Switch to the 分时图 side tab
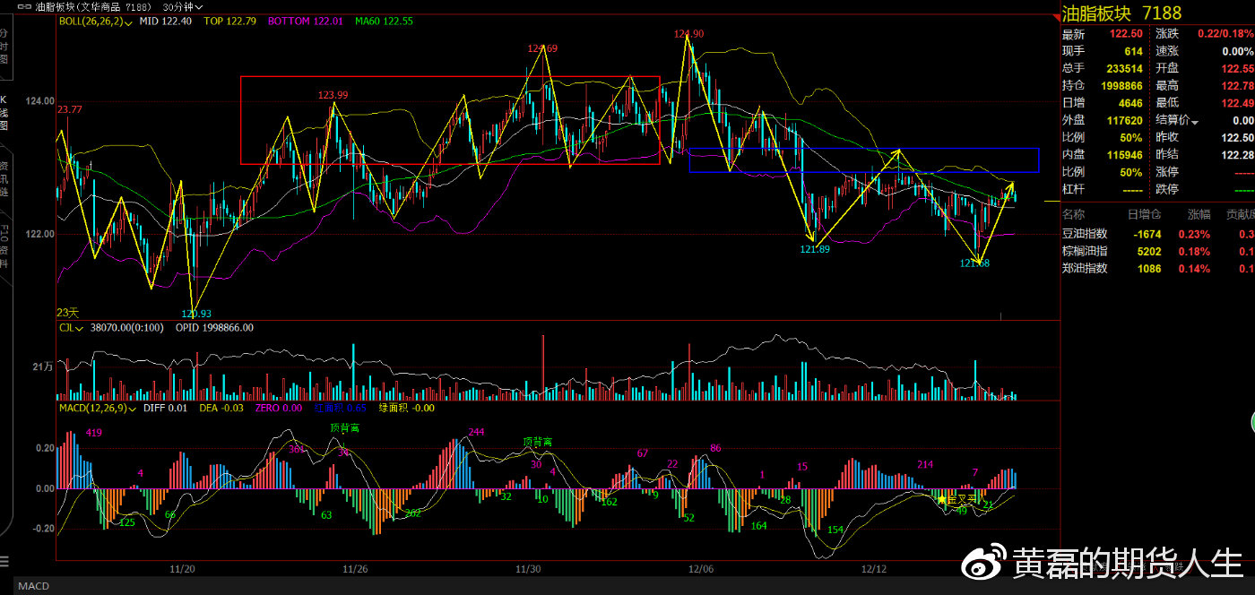Viewport: 1255px width, 595px height. point(4,45)
